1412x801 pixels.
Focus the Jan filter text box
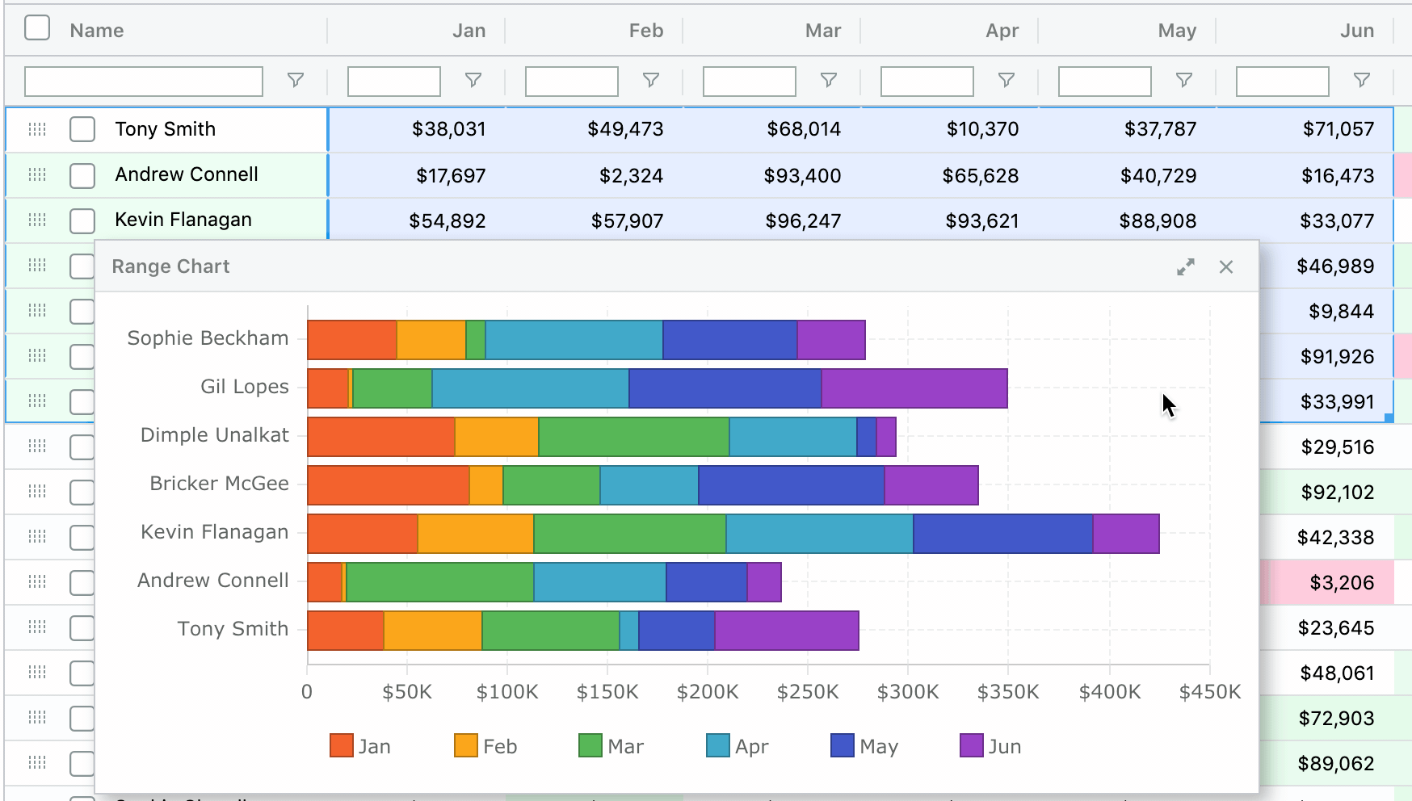(394, 81)
